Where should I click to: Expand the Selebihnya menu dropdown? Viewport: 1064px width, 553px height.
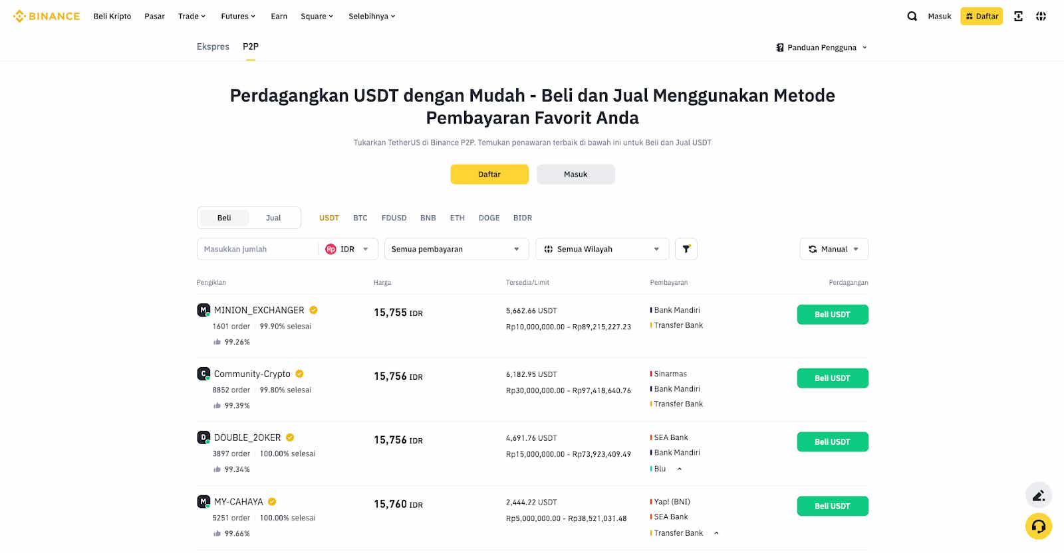(372, 16)
